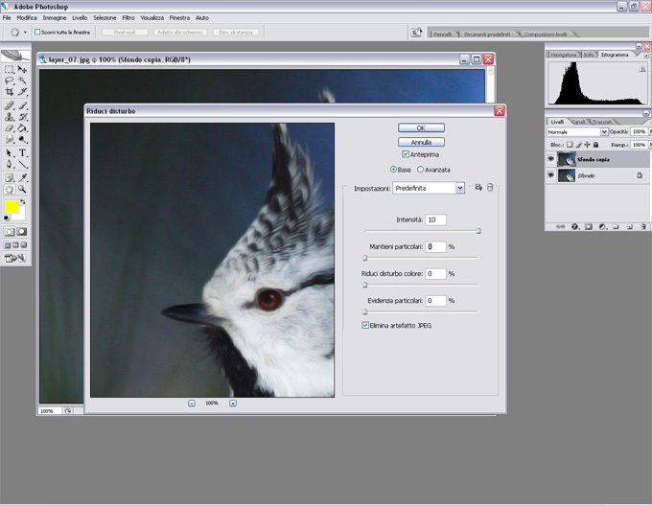Viewport: 652px width, 506px height.
Task: Toggle the Anteprima checkbox
Action: (406, 154)
